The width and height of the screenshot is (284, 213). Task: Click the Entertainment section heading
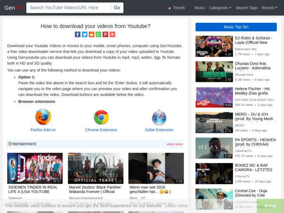click(22, 144)
